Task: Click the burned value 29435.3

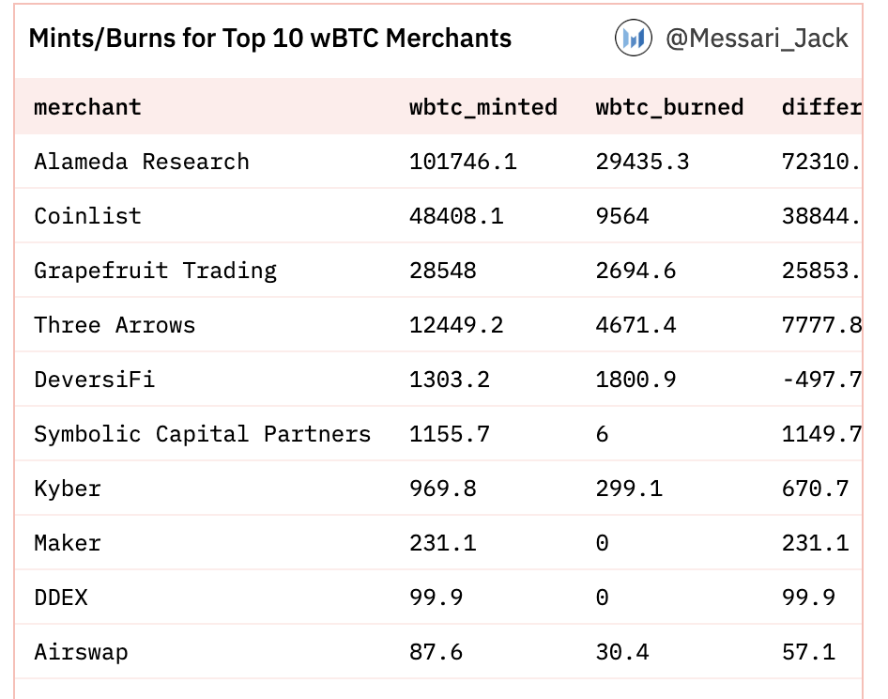Action: [642, 162]
